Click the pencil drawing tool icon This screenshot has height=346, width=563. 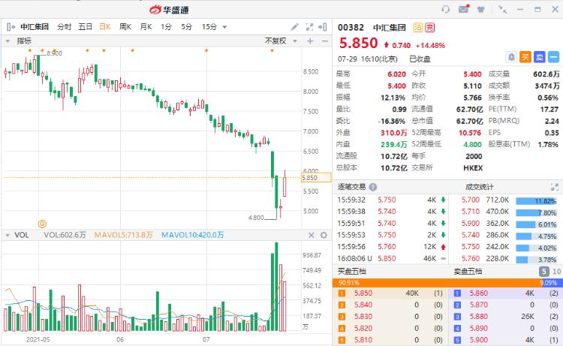(x=294, y=27)
